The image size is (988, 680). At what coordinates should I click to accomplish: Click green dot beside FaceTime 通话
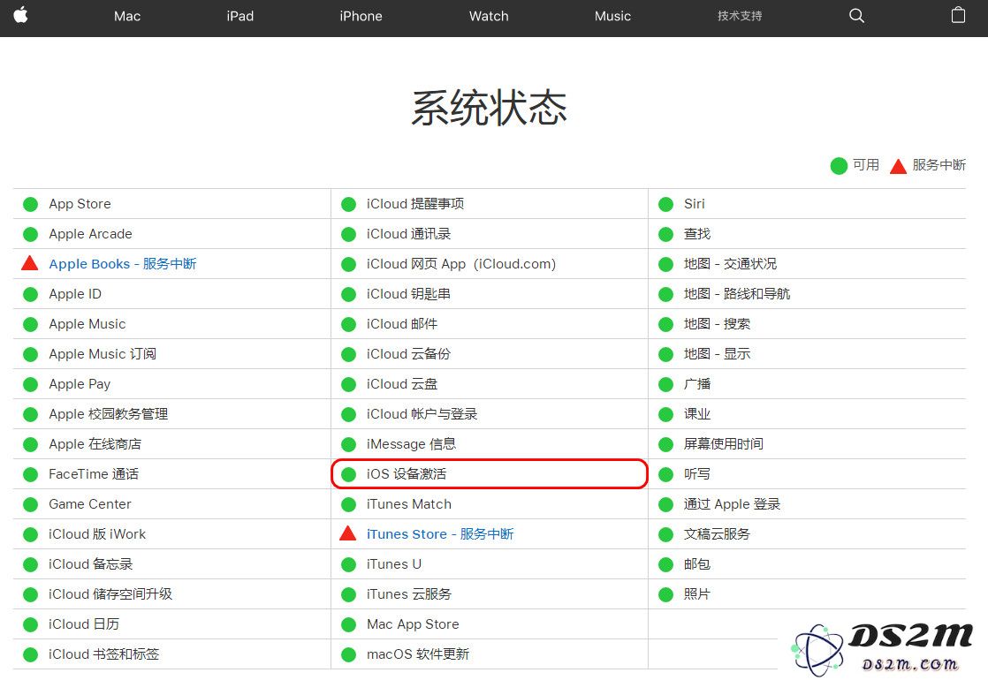[30, 474]
